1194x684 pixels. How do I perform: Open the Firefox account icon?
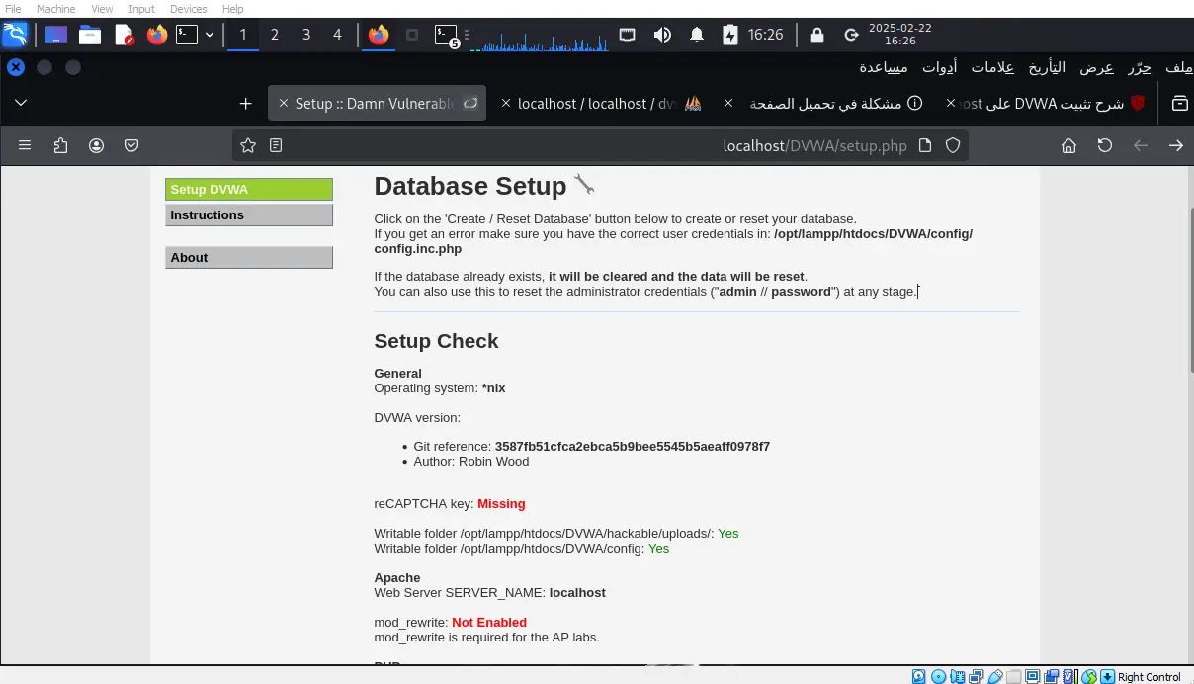tap(96, 145)
